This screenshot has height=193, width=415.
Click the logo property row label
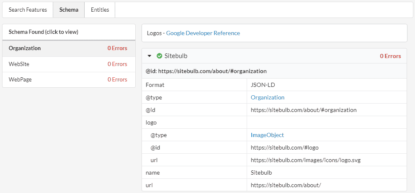151,122
